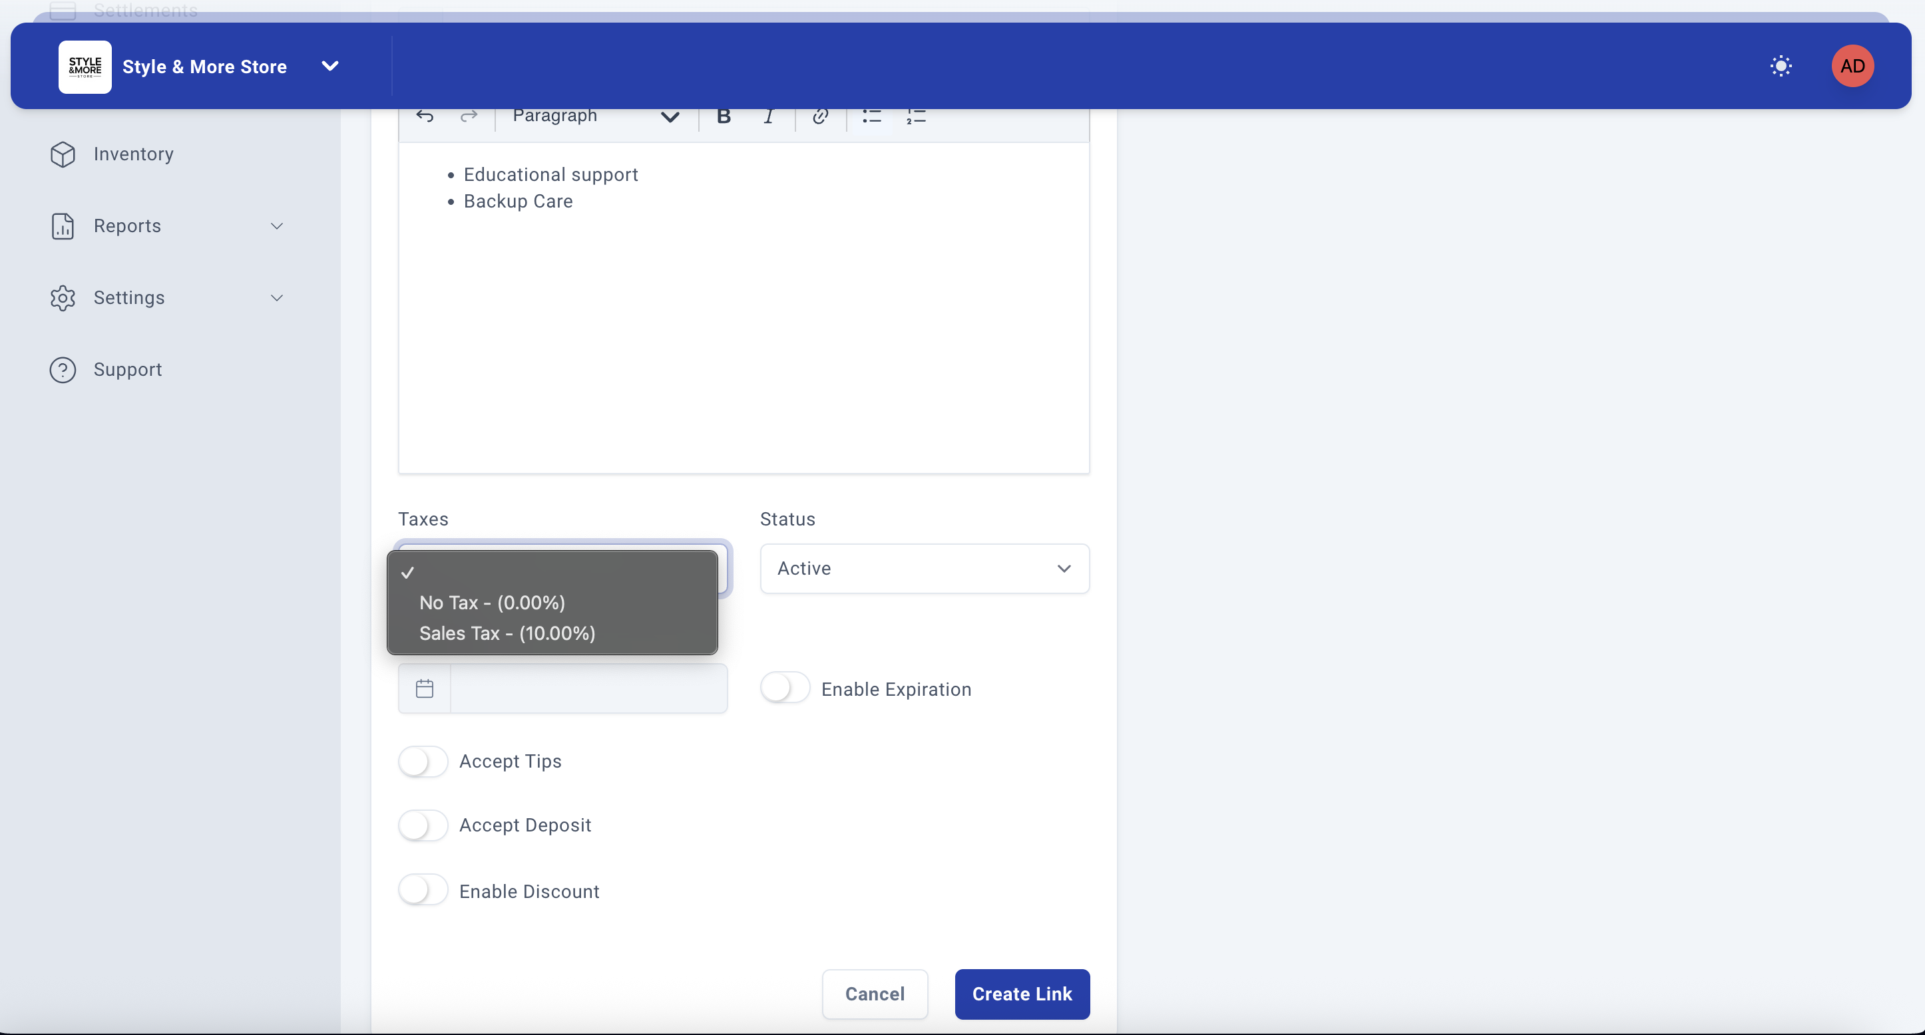The image size is (1925, 1035).
Task: Select No Tax - (0.00%) option
Action: tap(492, 603)
